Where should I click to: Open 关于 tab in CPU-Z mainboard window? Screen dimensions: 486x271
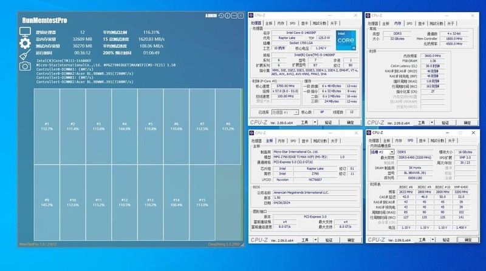pos(334,141)
